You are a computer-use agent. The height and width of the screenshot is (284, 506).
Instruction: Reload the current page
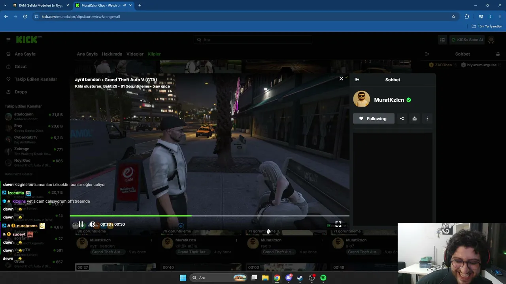(25, 17)
